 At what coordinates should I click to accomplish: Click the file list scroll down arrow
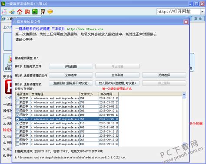184,144
